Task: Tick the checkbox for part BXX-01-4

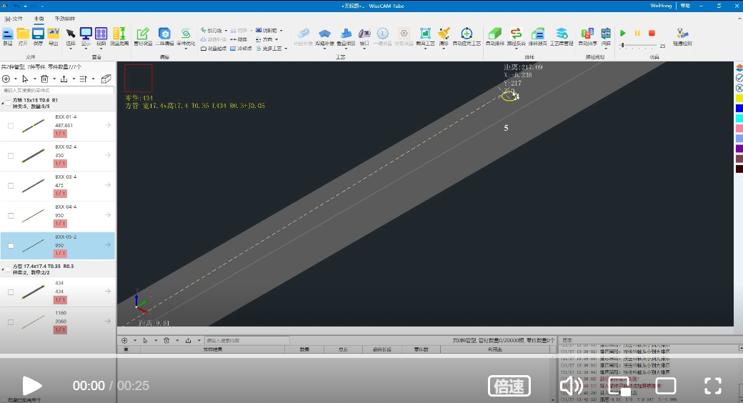Action: pyautogui.click(x=11, y=126)
